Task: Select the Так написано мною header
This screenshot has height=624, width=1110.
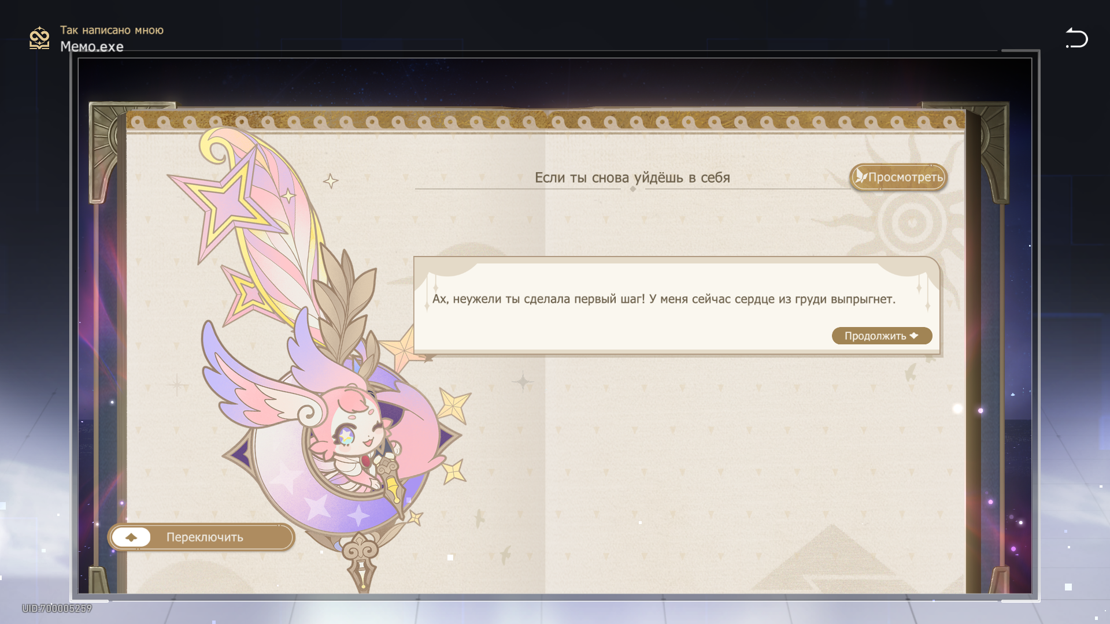Action: (112, 30)
